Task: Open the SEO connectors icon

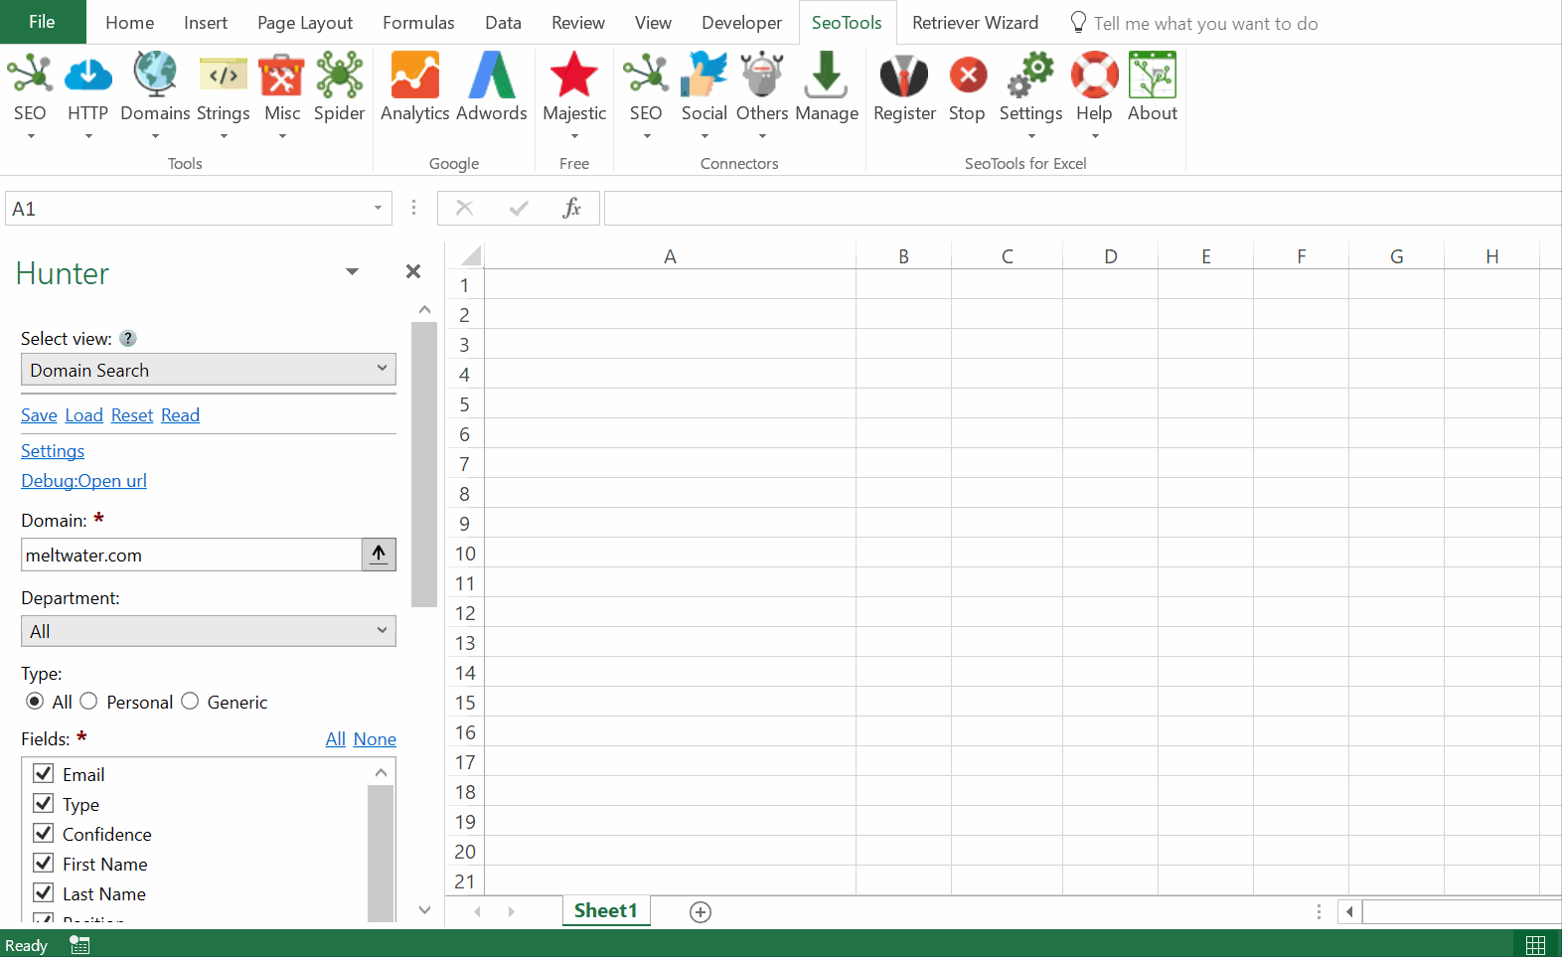Action: pos(646,76)
